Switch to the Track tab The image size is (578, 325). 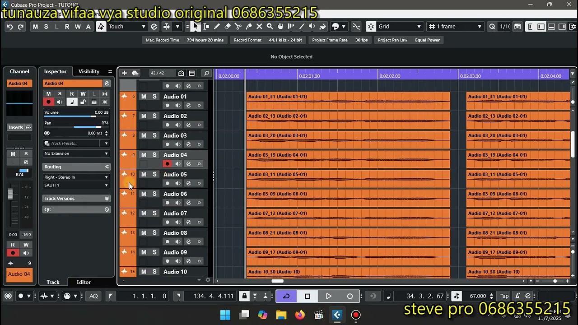tap(53, 282)
